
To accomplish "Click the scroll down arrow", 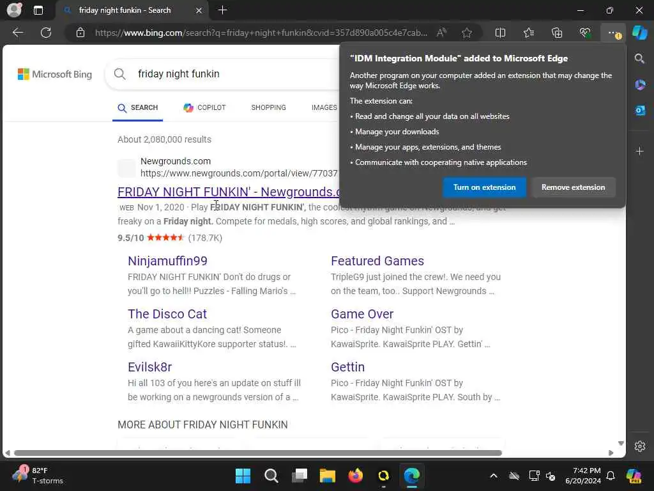I will (x=621, y=444).
